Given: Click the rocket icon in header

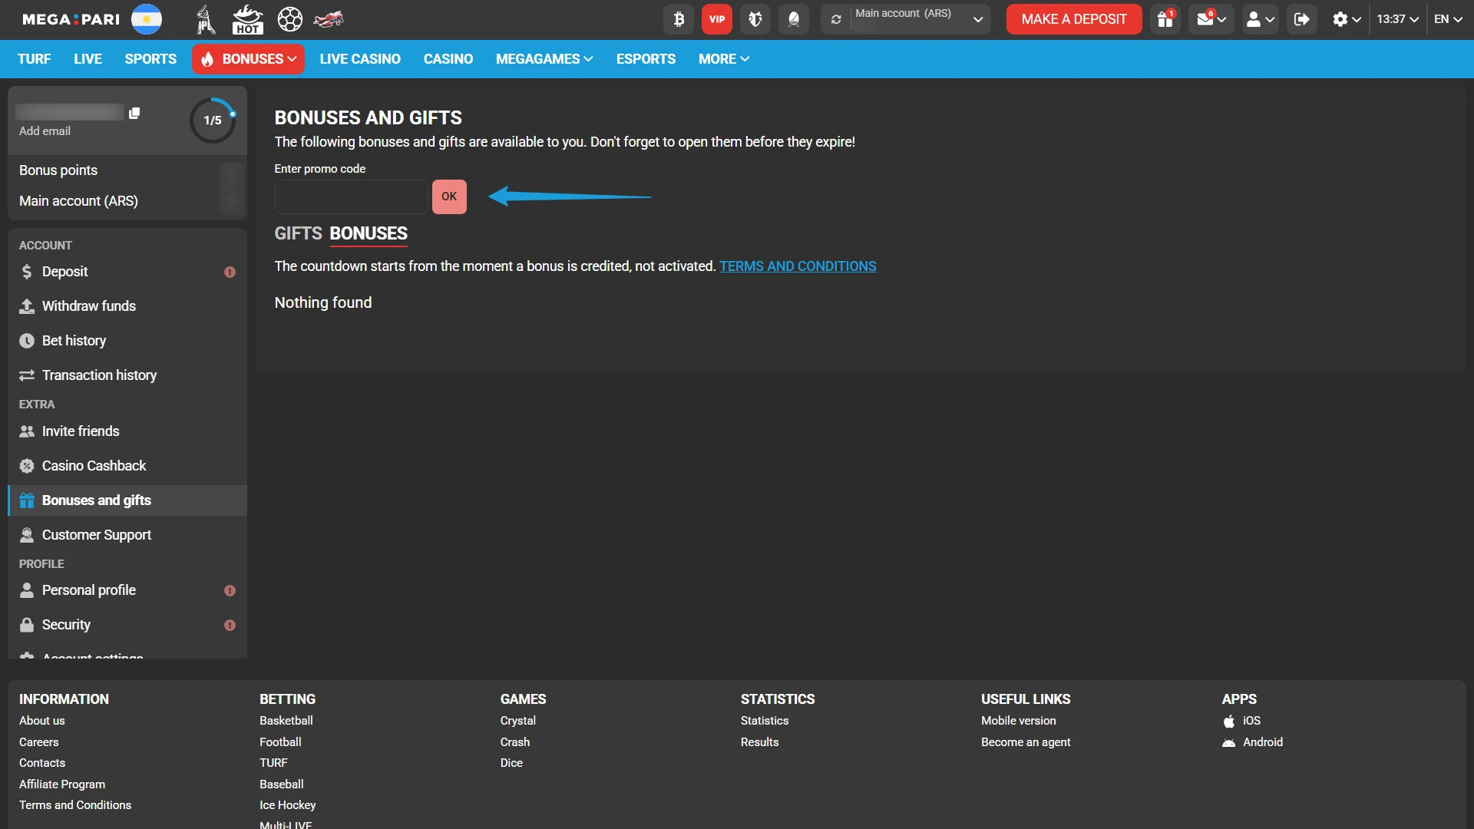Looking at the screenshot, I should [x=794, y=19].
